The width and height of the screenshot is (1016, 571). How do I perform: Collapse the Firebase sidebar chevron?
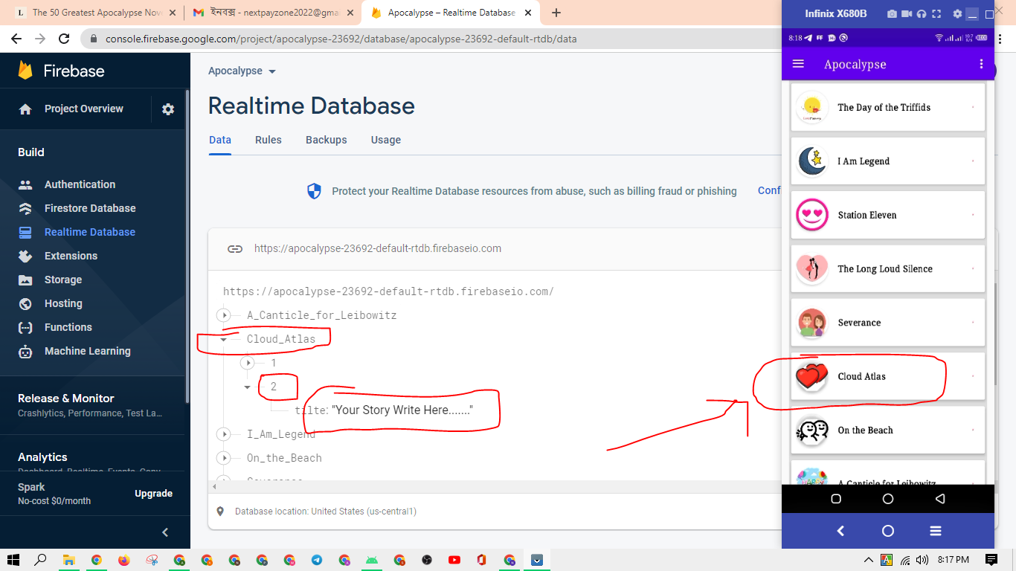pos(165,532)
